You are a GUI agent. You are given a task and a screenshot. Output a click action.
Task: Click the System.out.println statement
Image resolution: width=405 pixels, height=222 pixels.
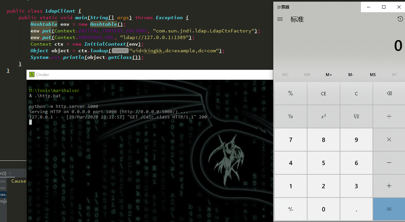pos(87,57)
